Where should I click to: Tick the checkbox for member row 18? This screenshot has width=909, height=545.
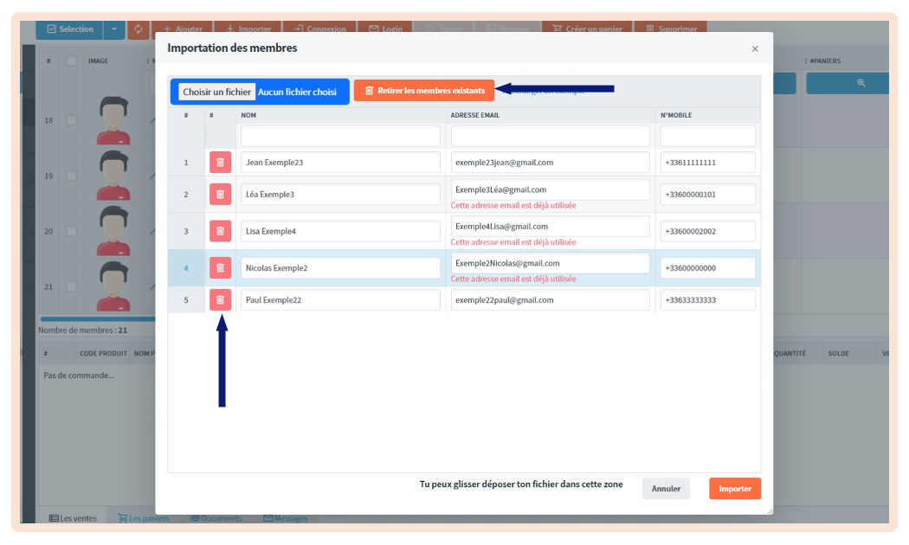(x=72, y=120)
